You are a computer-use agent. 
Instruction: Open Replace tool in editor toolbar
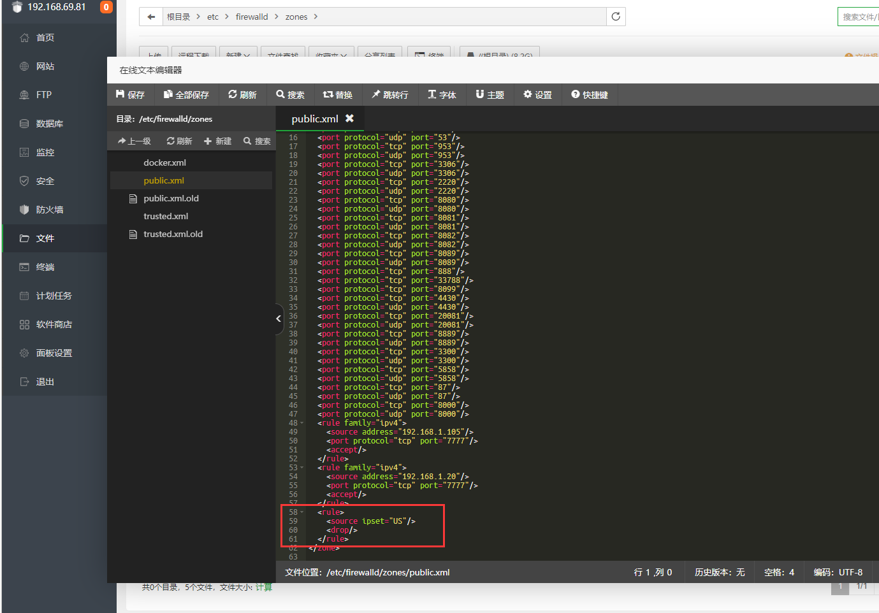tap(338, 95)
